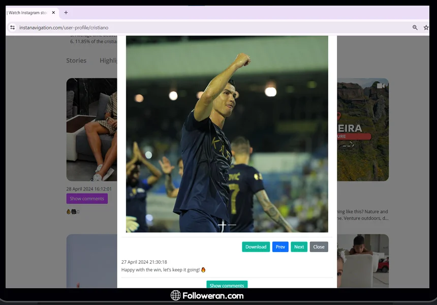Advance to the Next story

click(x=299, y=247)
